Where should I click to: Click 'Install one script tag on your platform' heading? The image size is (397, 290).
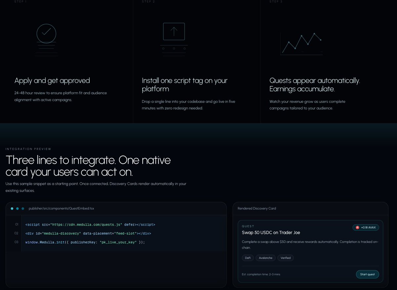tap(185, 85)
